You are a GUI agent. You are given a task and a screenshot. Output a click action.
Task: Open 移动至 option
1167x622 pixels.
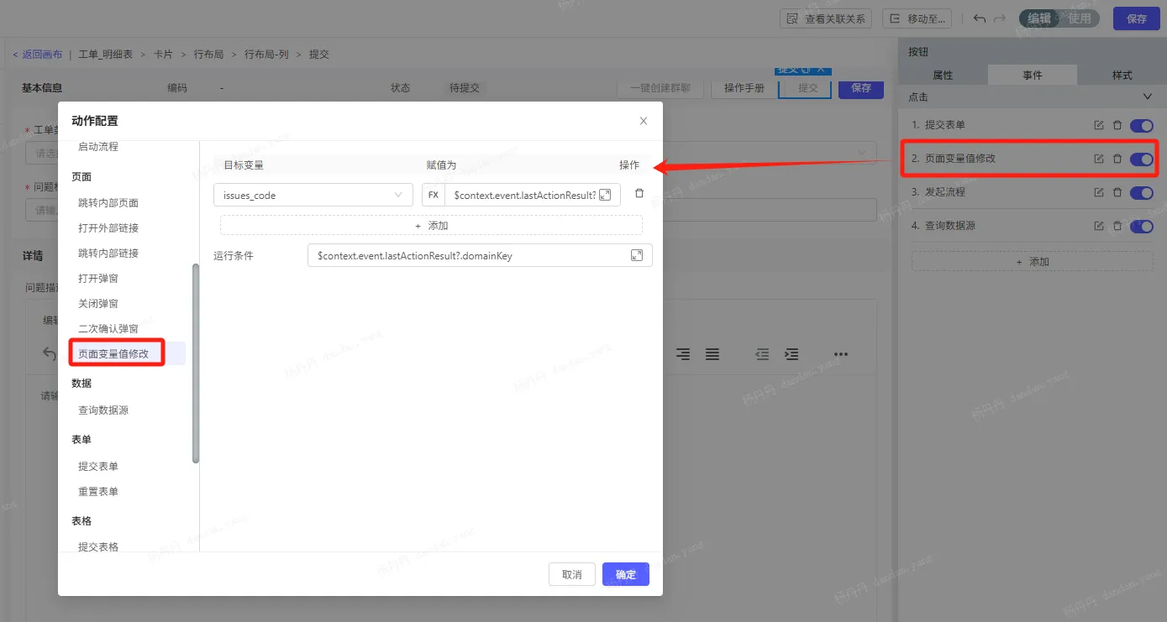[x=917, y=18]
